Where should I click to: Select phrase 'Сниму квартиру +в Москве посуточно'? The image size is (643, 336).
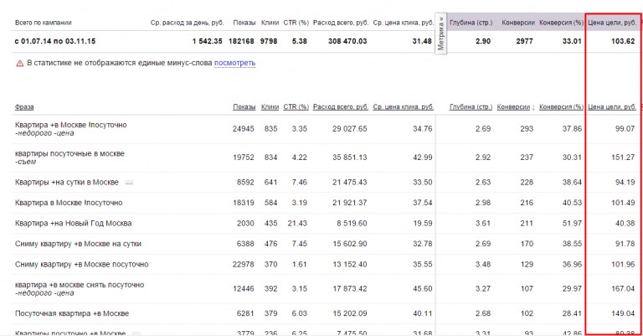click(82, 265)
